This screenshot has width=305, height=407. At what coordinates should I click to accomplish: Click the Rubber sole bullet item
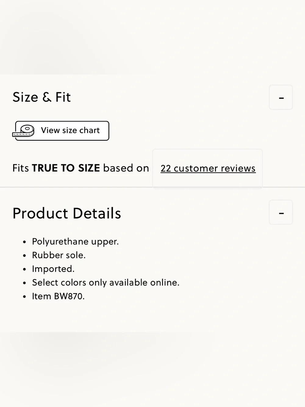point(59,255)
